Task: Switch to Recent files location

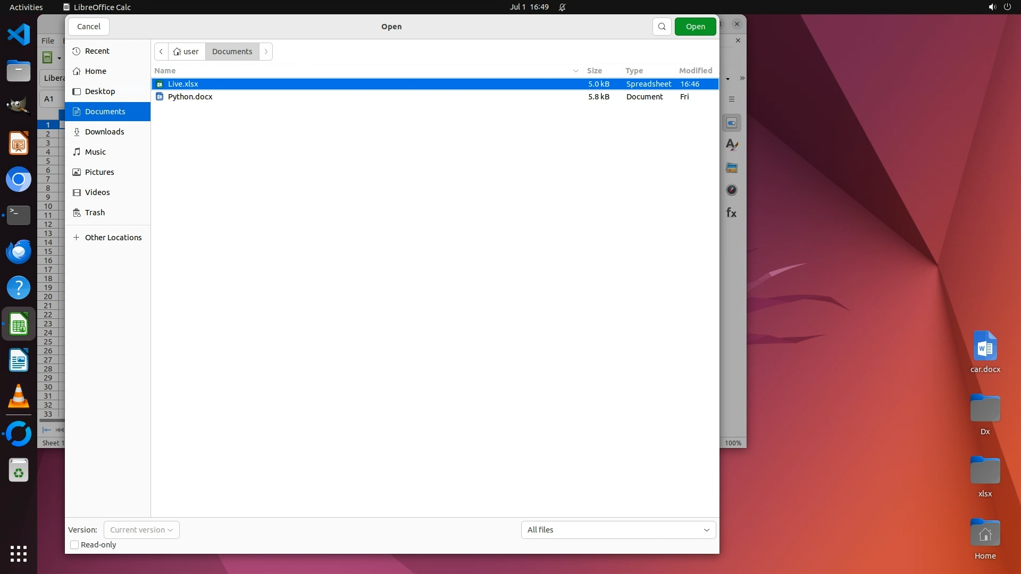Action: click(97, 51)
